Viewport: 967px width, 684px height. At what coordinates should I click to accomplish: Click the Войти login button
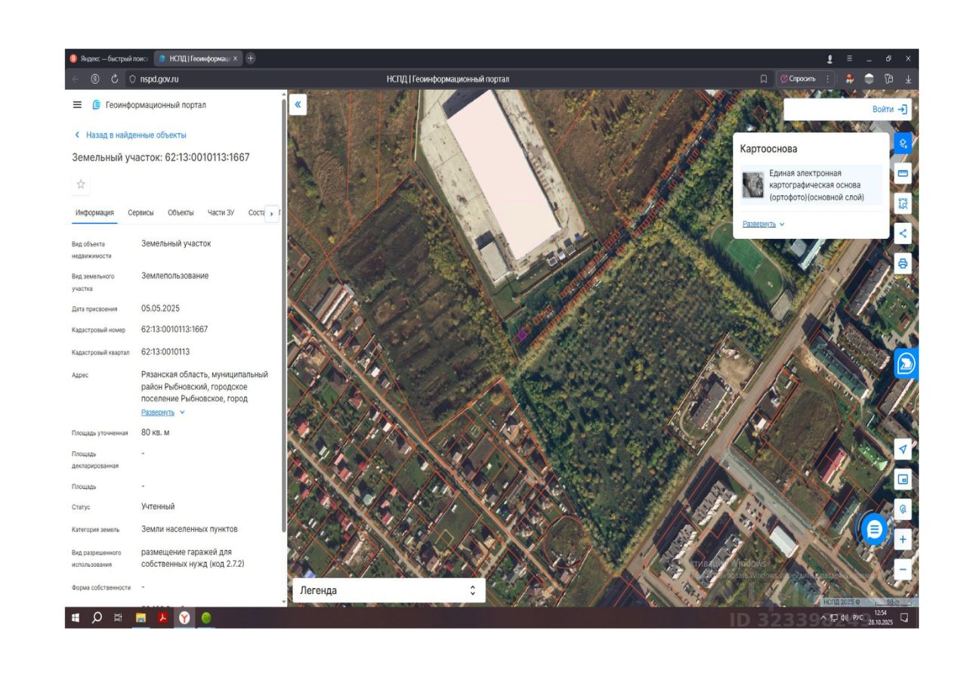(888, 110)
